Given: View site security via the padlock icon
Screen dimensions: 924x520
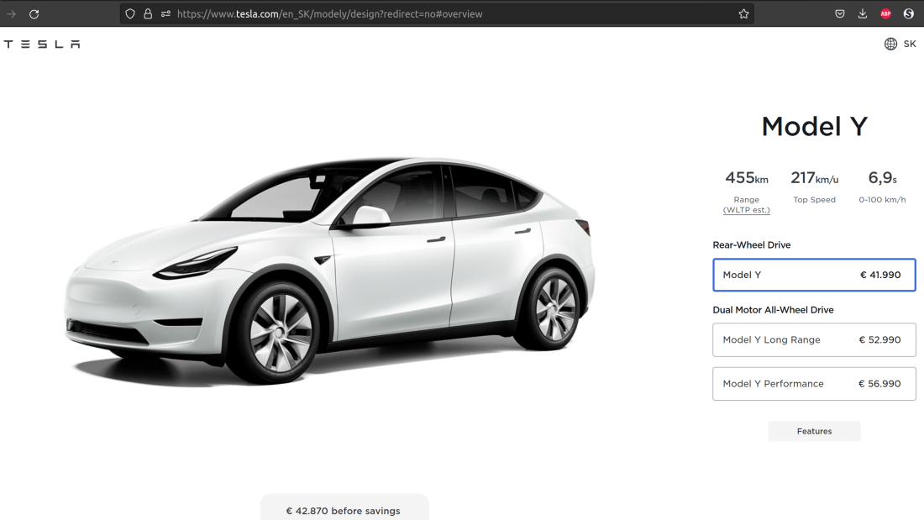Looking at the screenshot, I should (x=148, y=13).
